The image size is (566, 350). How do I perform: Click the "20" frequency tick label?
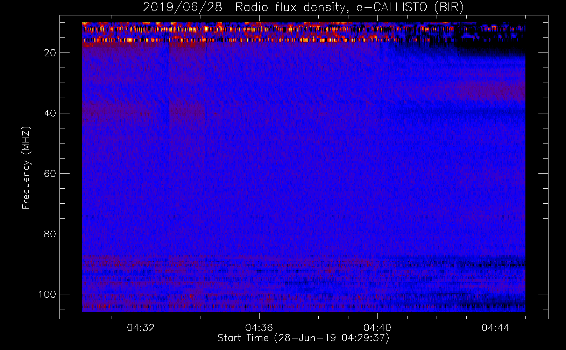[x=50, y=53]
